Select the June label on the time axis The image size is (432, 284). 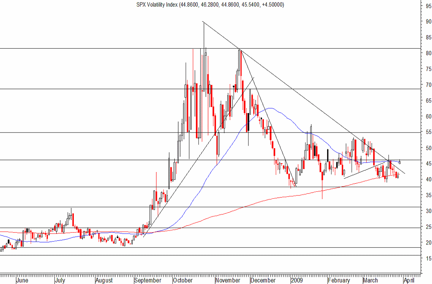[x=22, y=280]
